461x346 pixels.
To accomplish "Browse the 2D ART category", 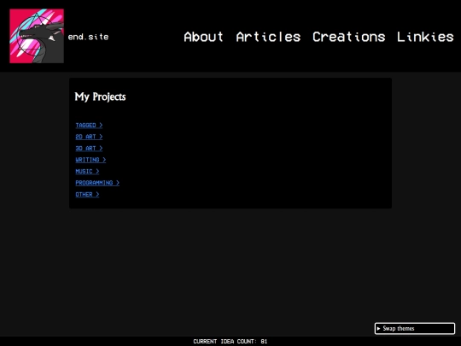I will click(89, 137).
